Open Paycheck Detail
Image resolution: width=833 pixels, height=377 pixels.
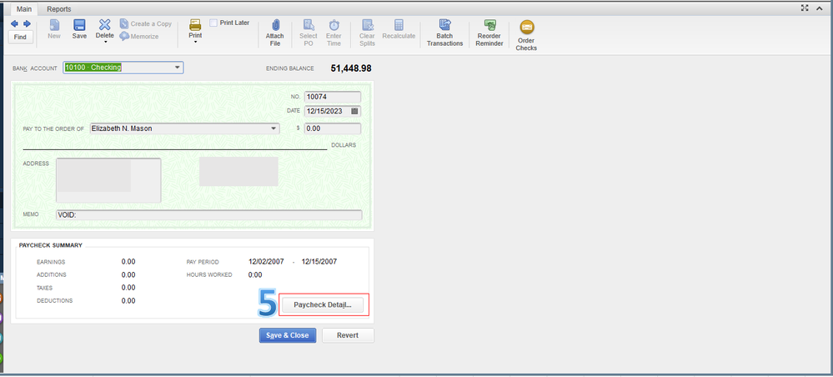coord(323,304)
